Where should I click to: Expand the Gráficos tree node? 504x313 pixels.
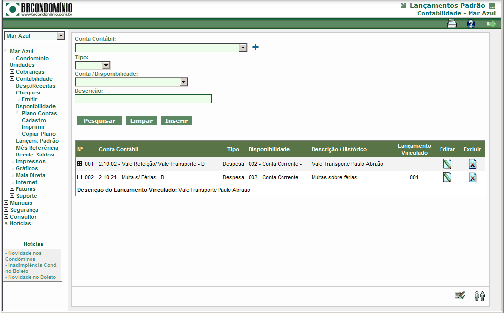12,168
